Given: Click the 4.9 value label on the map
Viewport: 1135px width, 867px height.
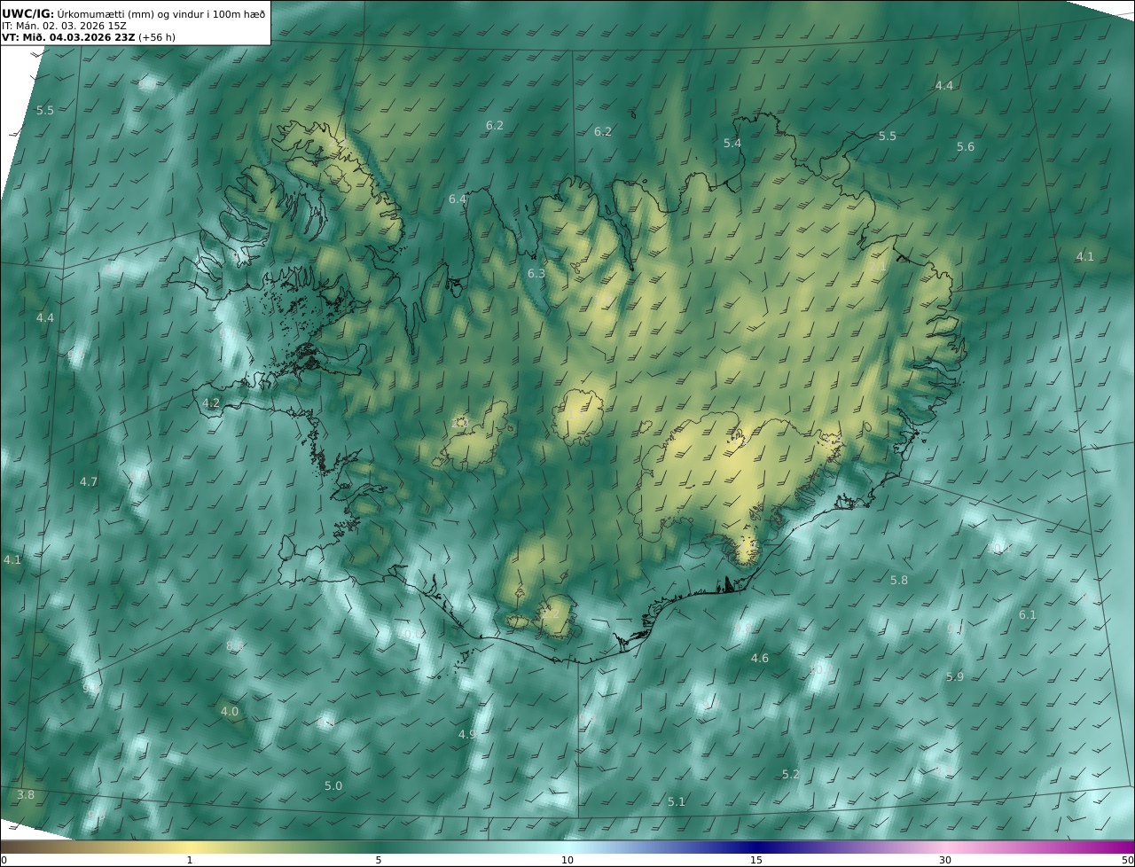Looking at the screenshot, I should point(467,734).
